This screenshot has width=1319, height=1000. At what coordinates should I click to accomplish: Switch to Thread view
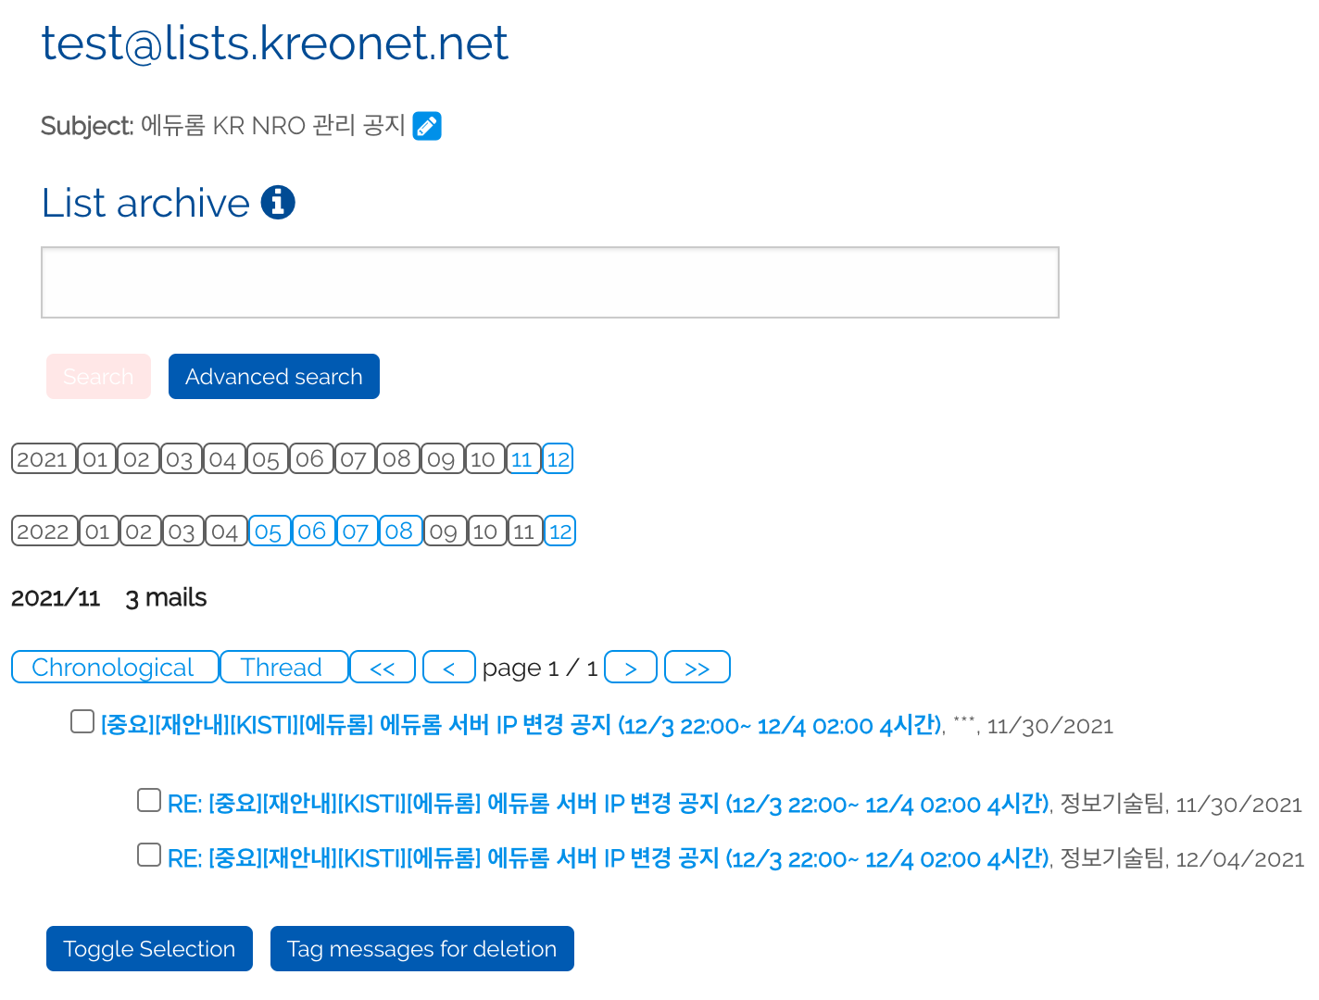(283, 668)
